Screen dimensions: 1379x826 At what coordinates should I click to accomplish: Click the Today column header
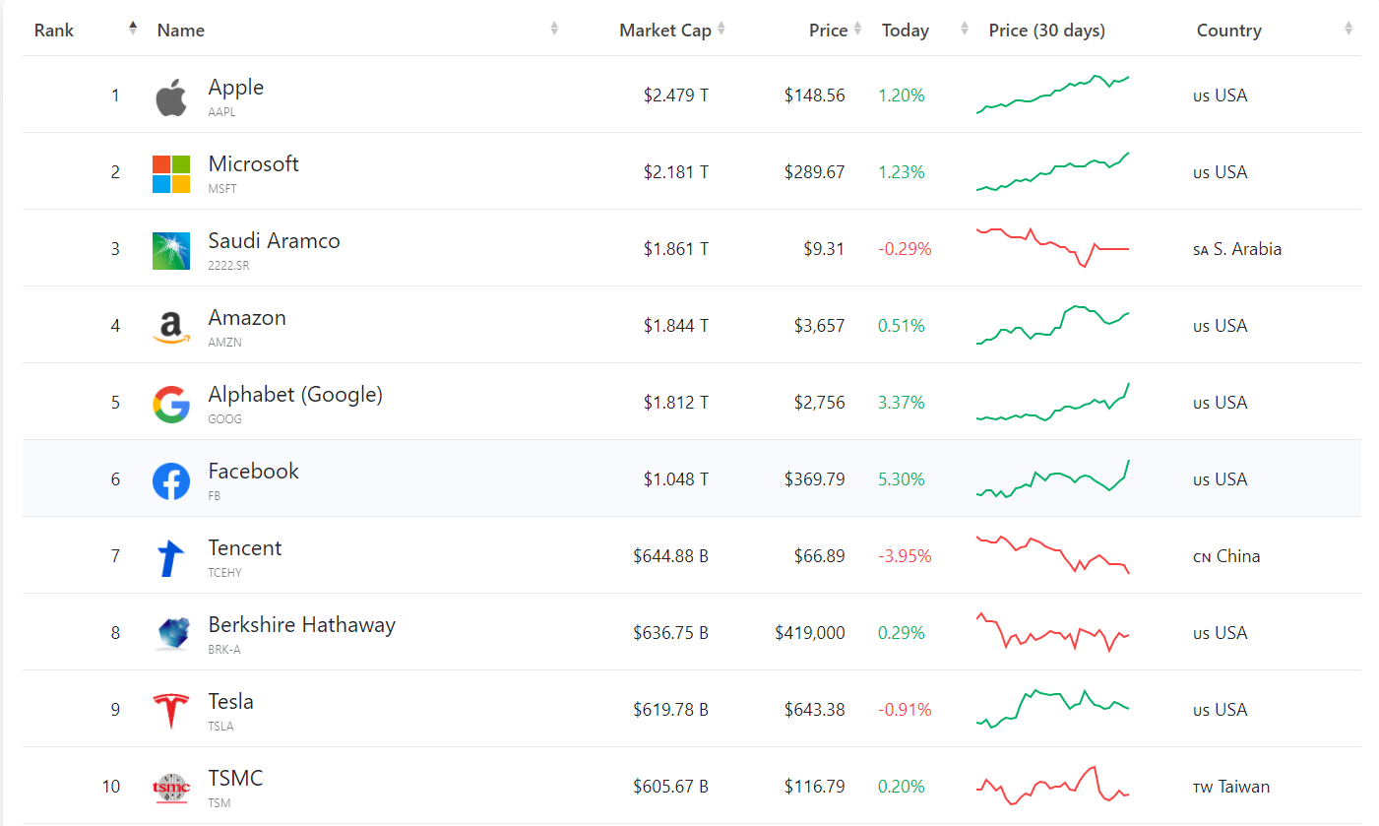click(906, 31)
